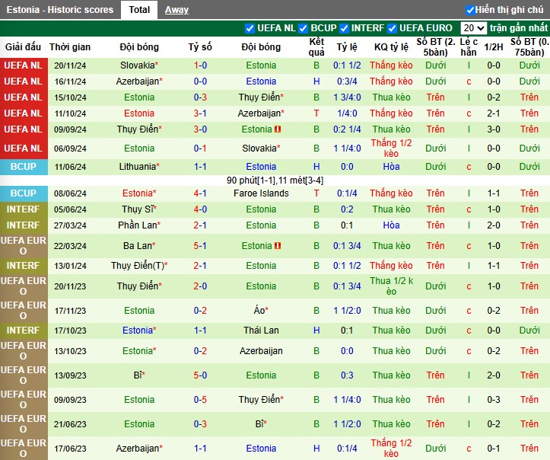Click the 1/2H column header

pyautogui.click(x=493, y=47)
